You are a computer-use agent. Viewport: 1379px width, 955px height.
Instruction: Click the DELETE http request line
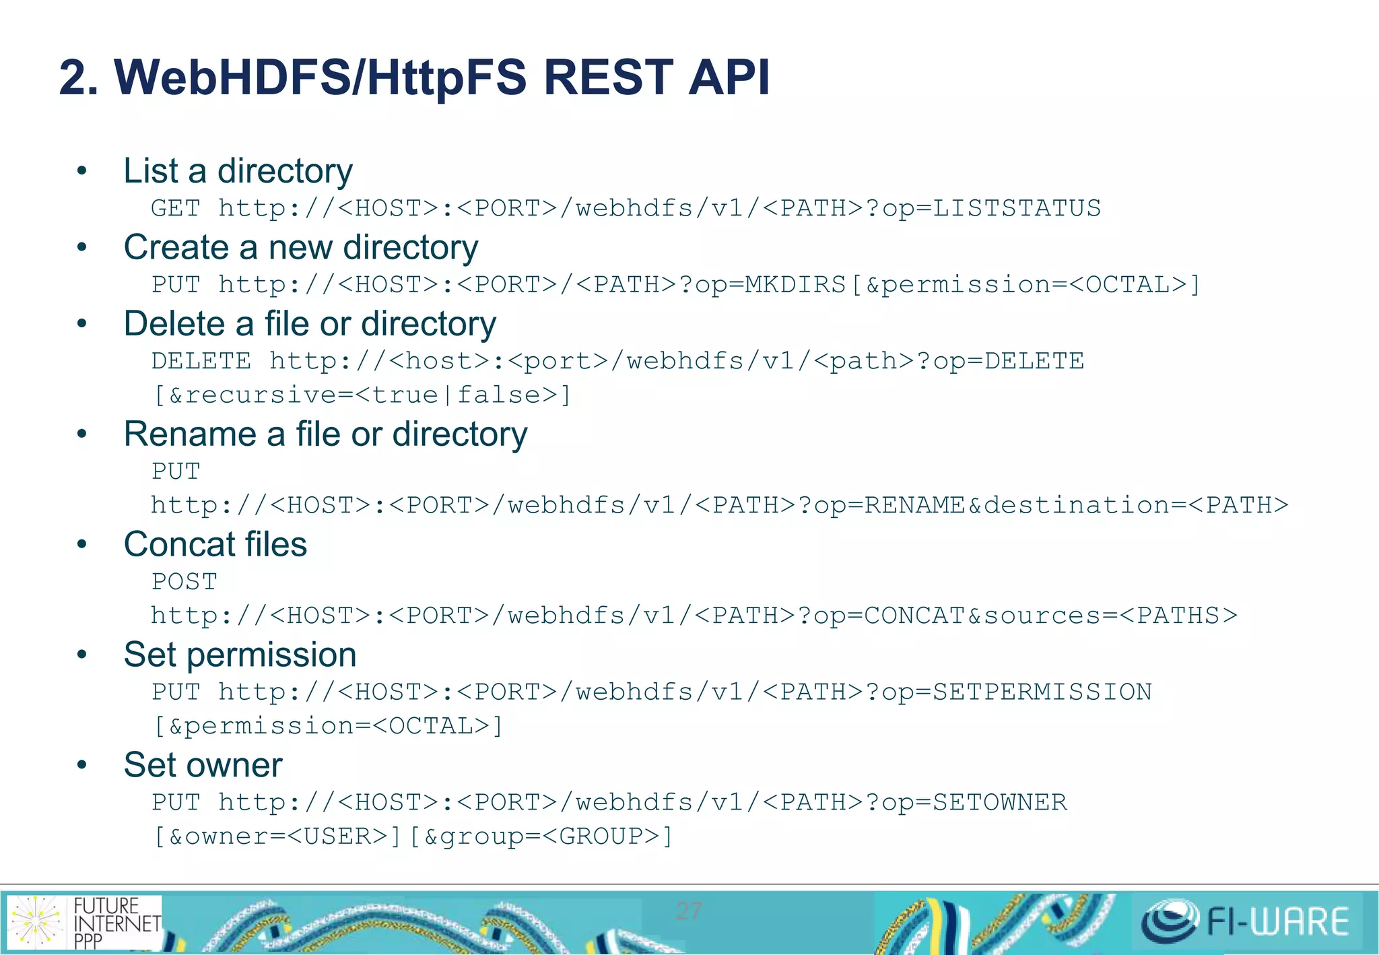point(617,361)
